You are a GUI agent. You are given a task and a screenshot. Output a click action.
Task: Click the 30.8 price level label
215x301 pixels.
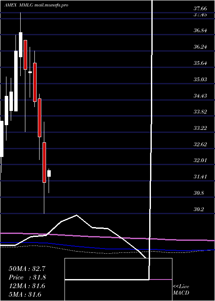tap(199, 193)
